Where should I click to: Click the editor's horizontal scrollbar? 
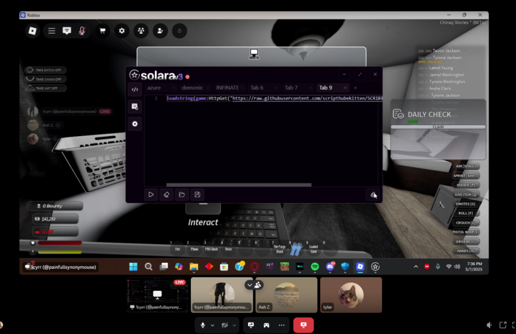tap(239, 185)
